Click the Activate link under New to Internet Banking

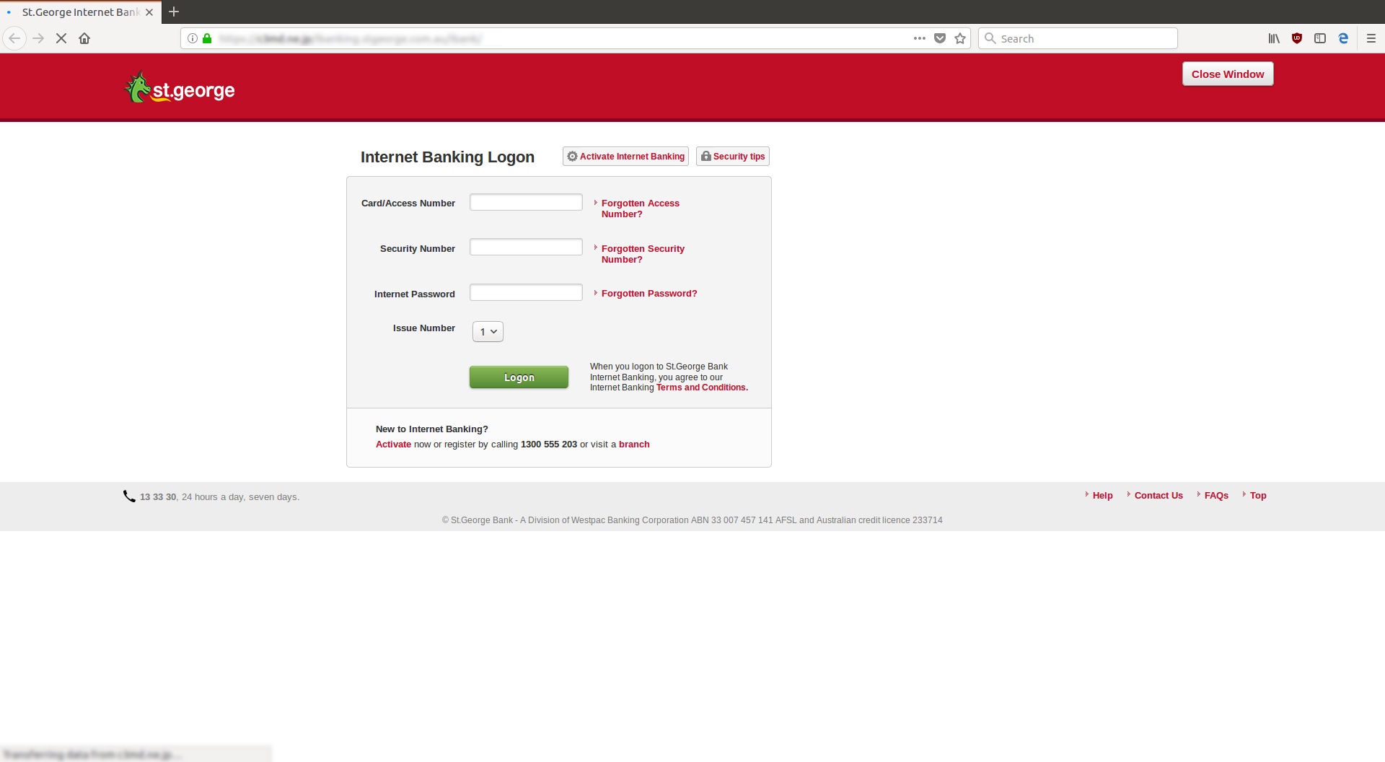[x=393, y=444]
